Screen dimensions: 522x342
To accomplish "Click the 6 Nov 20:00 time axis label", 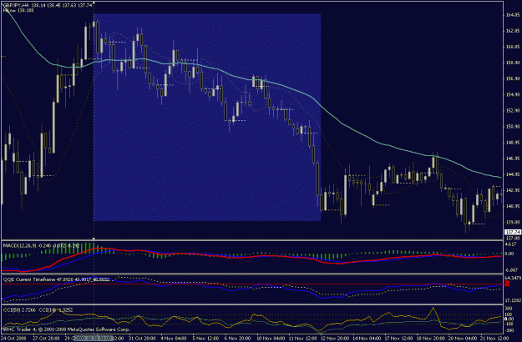I will pos(238,338).
